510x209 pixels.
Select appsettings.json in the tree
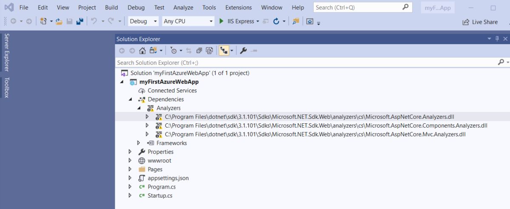click(x=168, y=178)
